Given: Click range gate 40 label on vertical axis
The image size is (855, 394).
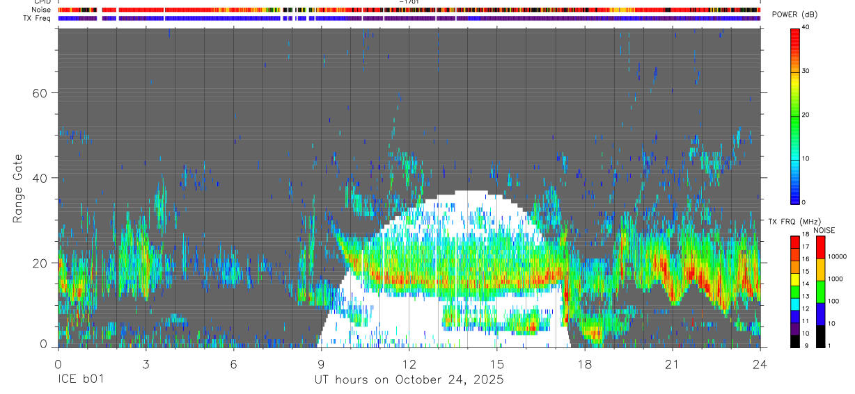Looking at the screenshot, I should pyautogui.click(x=40, y=178).
